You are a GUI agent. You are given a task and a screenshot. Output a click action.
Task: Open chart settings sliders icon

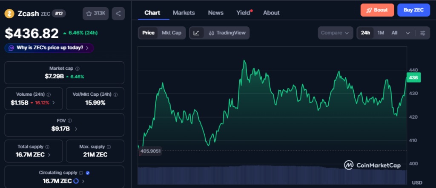[423, 33]
